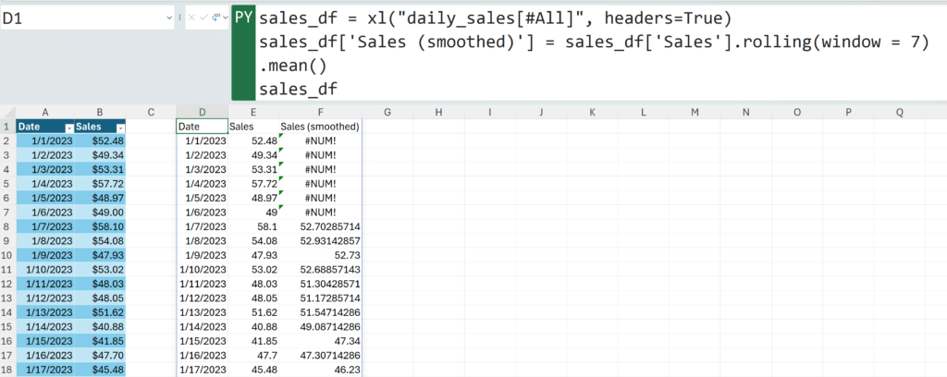The width and height of the screenshot is (947, 377).
Task: Open the Sales column filter dropdown
Action: tap(120, 128)
